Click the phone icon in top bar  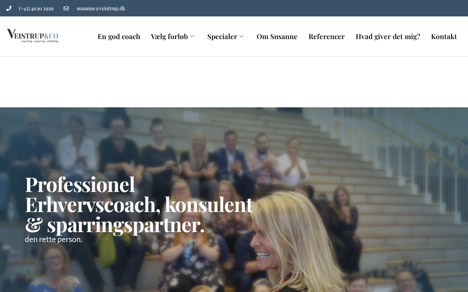pos(9,8)
